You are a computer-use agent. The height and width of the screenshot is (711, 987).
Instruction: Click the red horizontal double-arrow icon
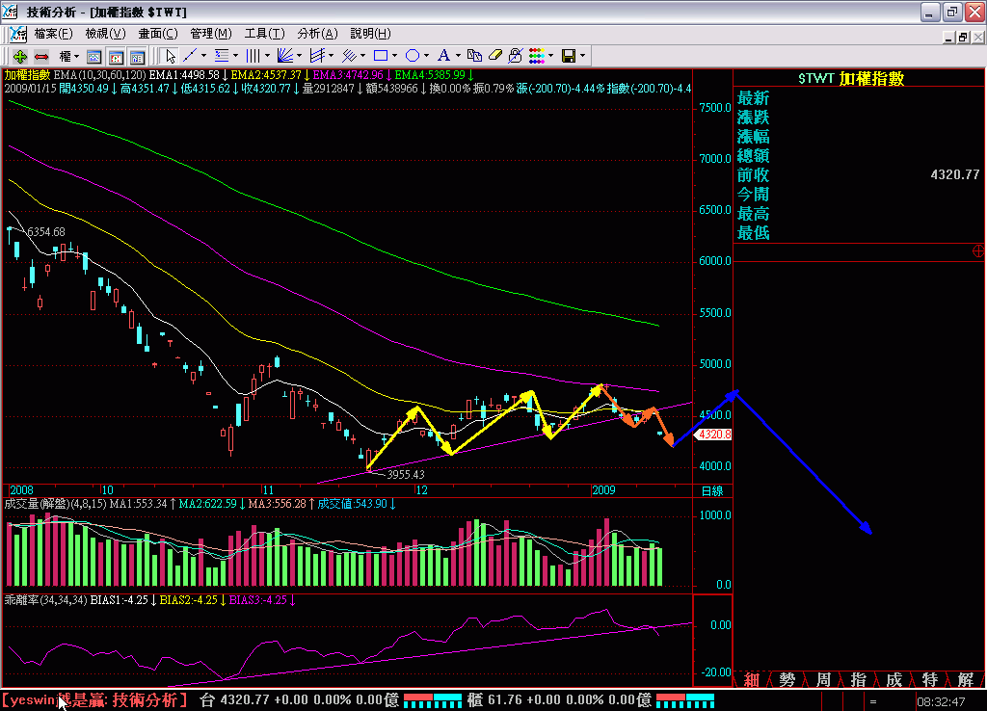41,56
